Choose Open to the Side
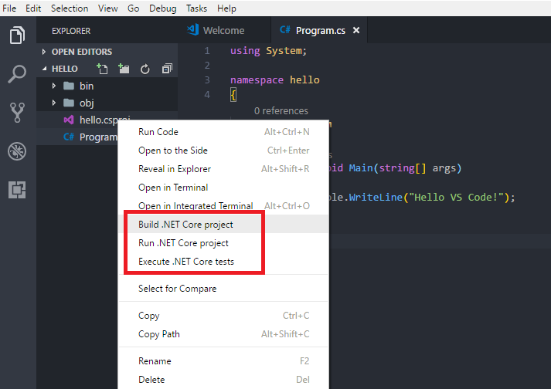 point(224,151)
